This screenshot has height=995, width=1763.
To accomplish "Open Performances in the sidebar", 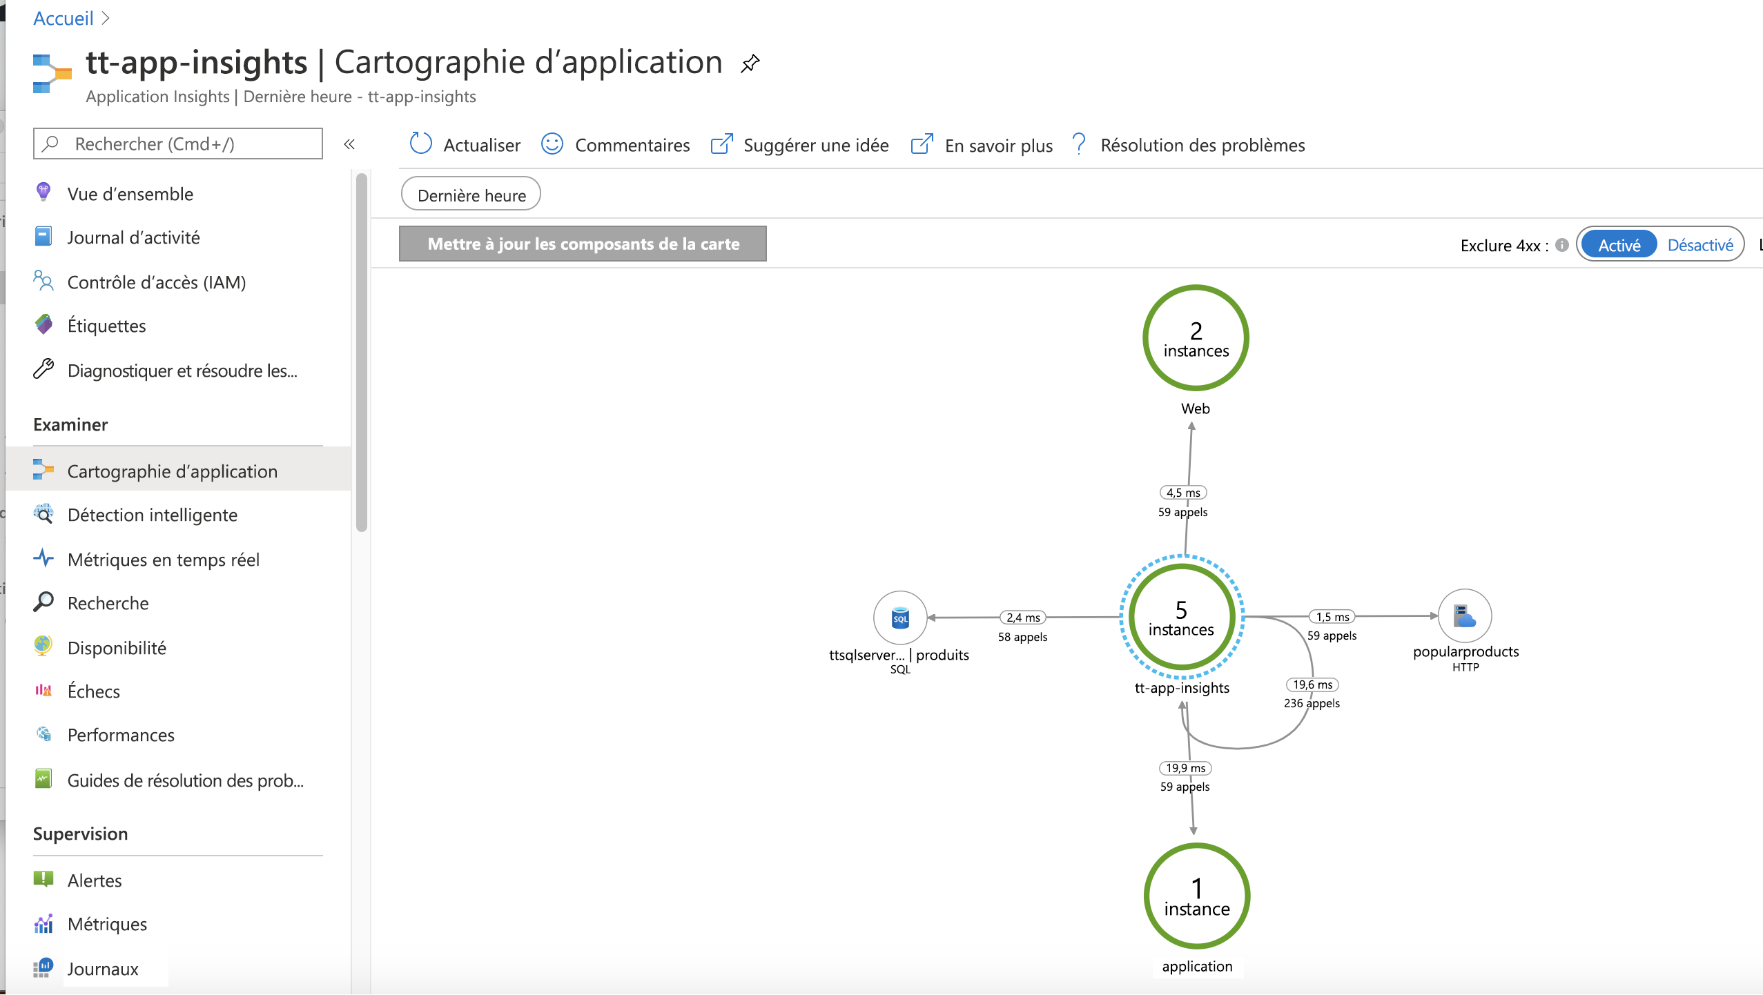I will [x=121, y=735].
